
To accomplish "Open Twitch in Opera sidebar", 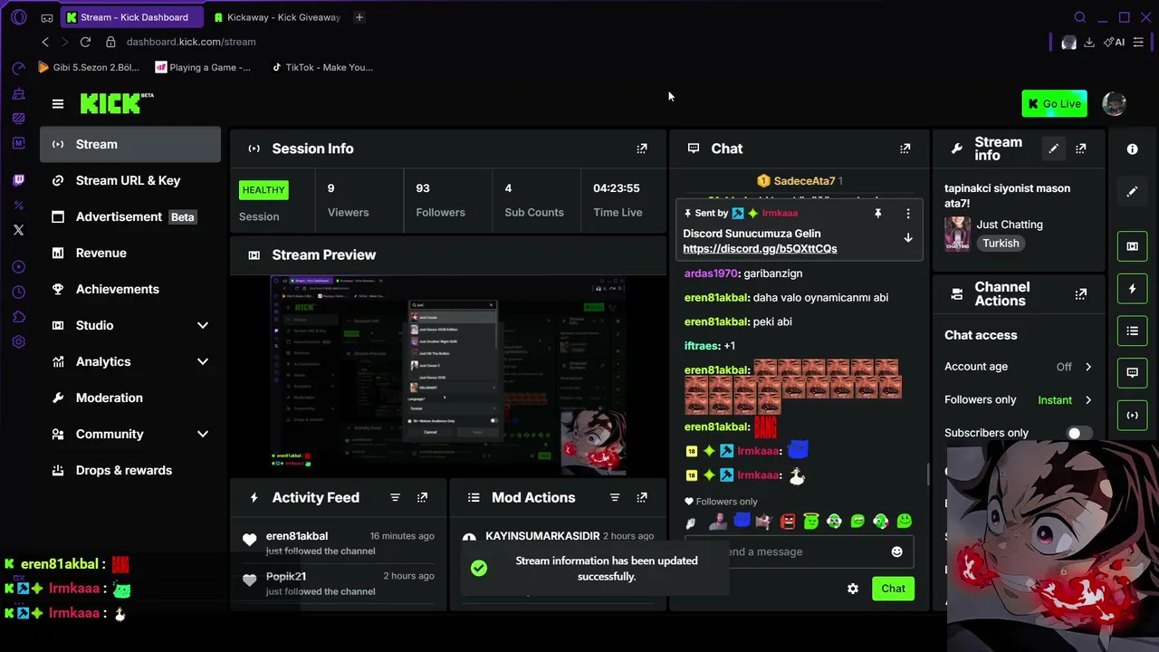I will coord(18,181).
